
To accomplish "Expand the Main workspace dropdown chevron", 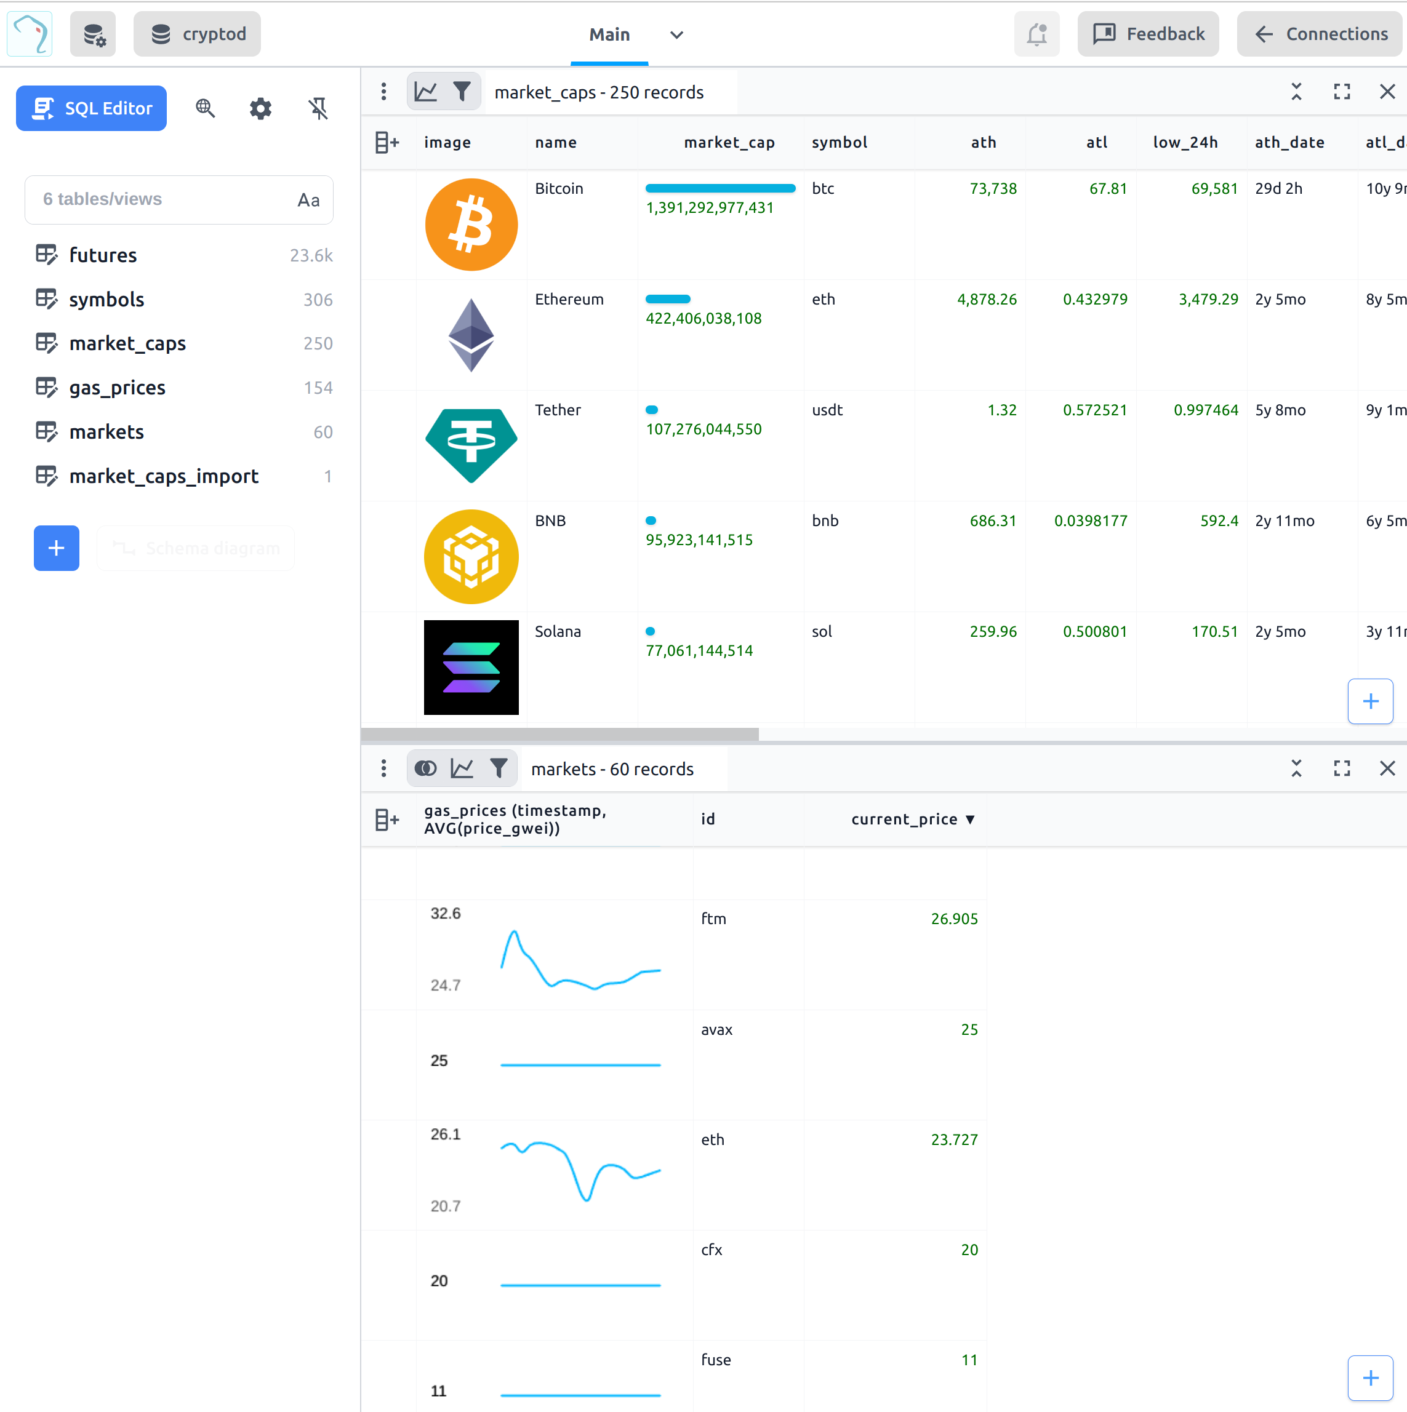I will [x=676, y=35].
